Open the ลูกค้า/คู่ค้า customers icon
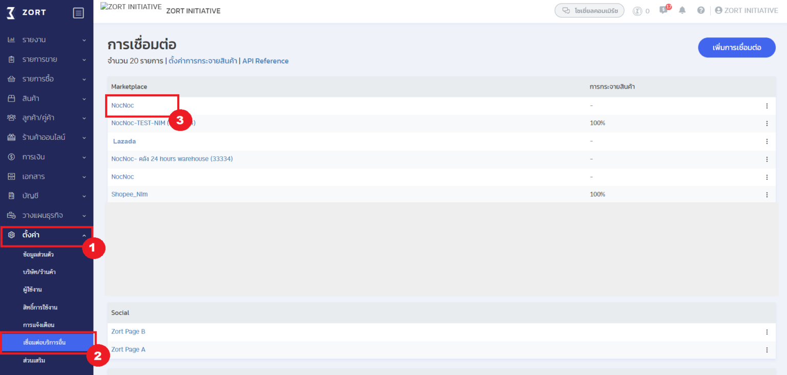Screen dimensions: 787x375 pyautogui.click(x=11, y=117)
